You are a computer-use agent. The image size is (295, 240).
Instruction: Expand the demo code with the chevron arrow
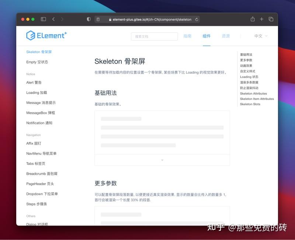click(x=162, y=160)
